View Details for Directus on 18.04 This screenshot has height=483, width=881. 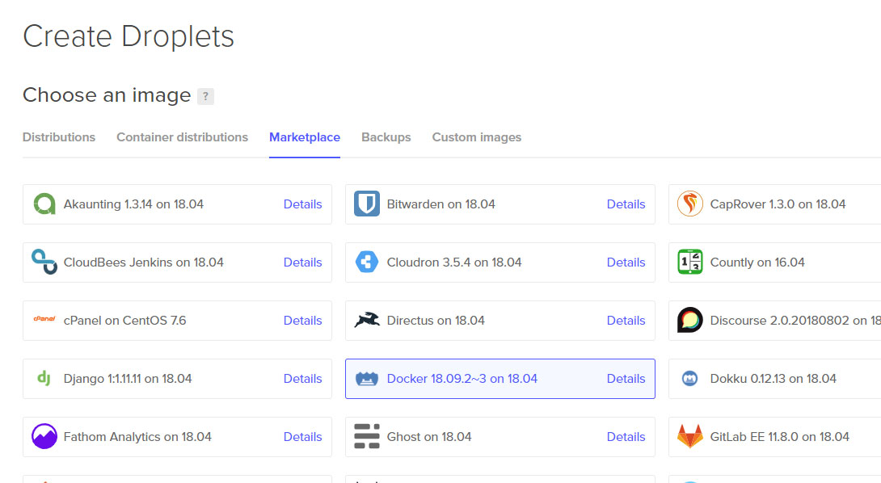[x=626, y=321]
